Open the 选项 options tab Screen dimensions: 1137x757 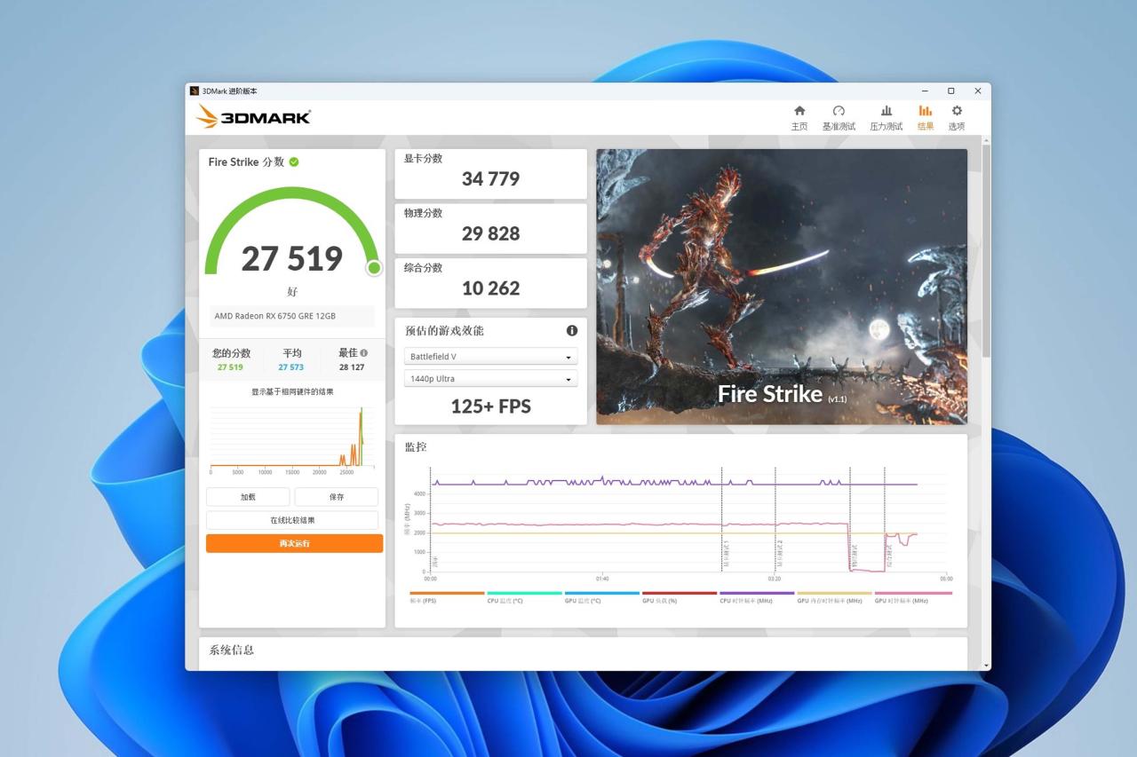click(x=957, y=117)
